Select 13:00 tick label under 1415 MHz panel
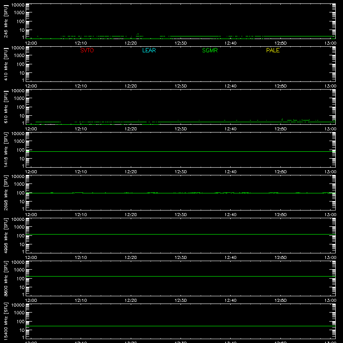 330,172
